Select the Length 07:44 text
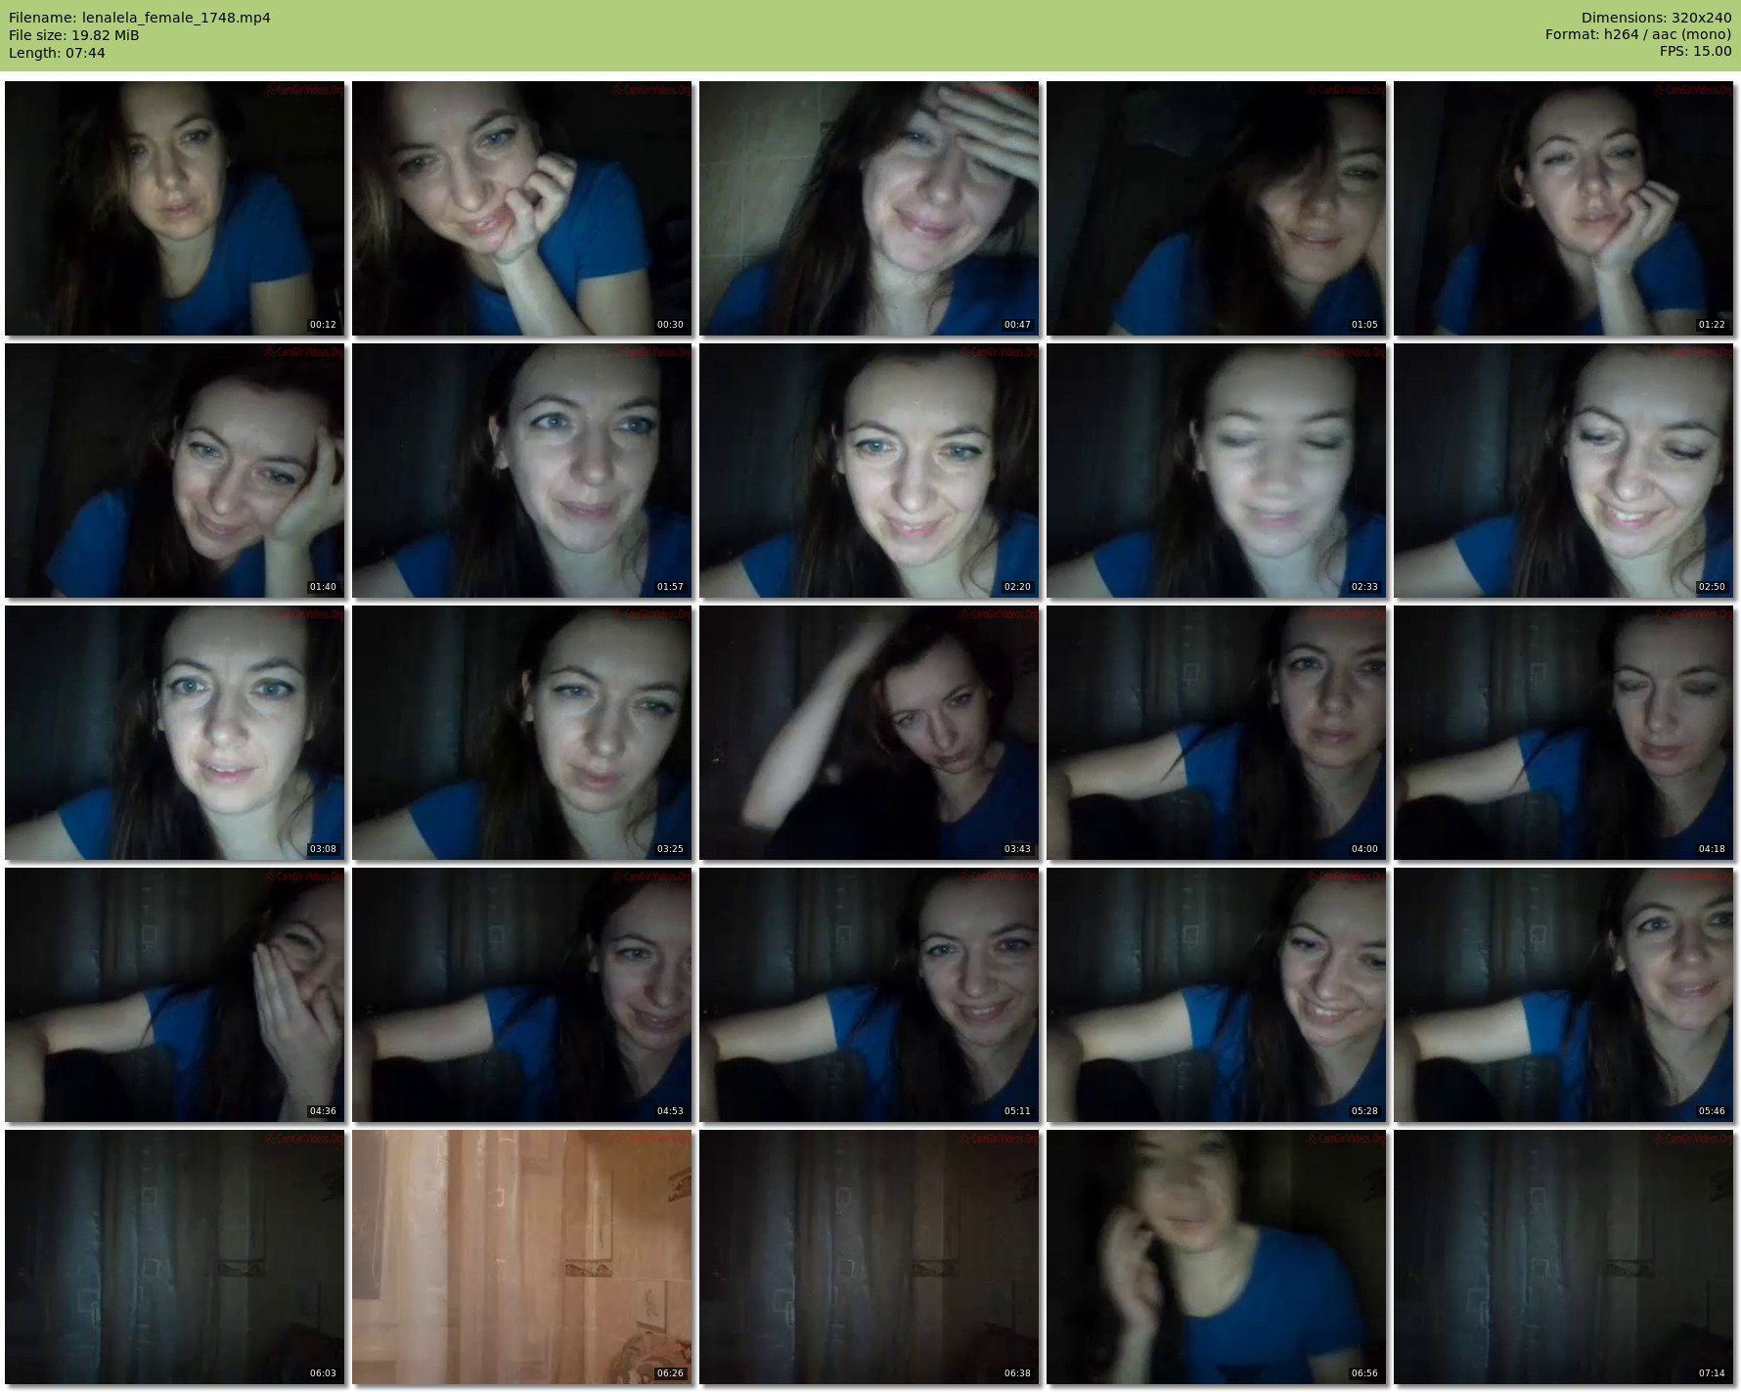This screenshot has height=1392, width=1741. (57, 53)
